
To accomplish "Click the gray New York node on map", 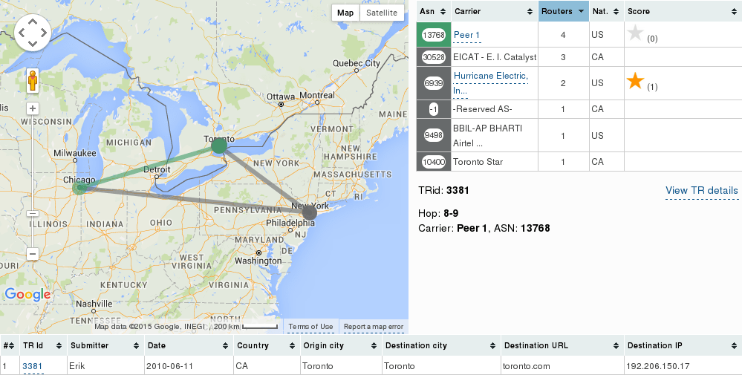I will [x=309, y=212].
